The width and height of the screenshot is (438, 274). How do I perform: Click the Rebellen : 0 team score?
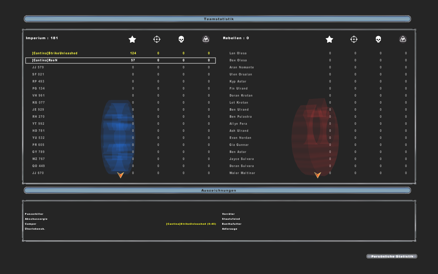236,38
